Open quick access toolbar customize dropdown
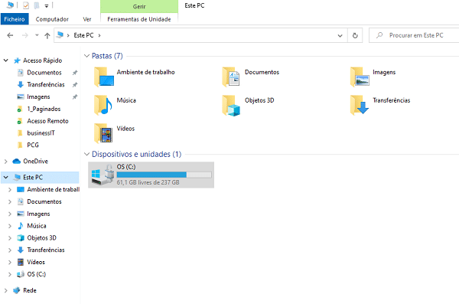This screenshot has width=459, height=304. [x=47, y=5]
